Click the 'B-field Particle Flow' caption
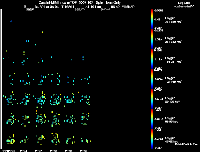200x152 pixels. pos(187,144)
